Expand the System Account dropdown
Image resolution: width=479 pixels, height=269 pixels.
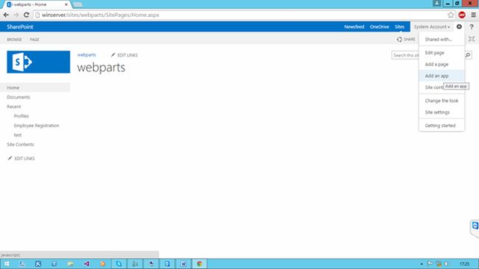point(432,26)
